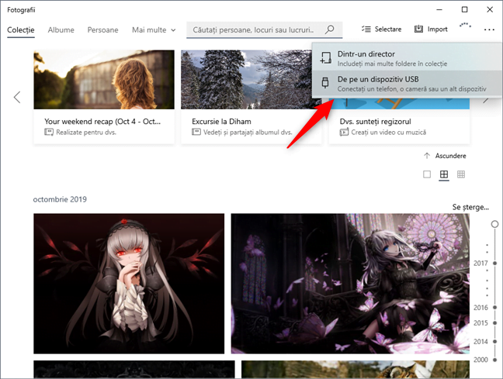Click the loading progress dots indicator
Screen dimensions: 503x379
tap(465, 25)
